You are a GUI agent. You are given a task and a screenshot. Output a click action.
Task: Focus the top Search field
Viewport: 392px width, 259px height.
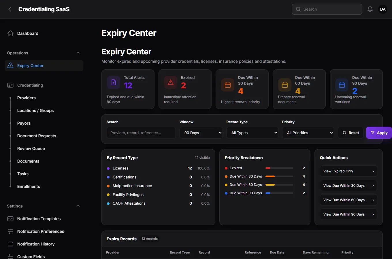pos(327,9)
